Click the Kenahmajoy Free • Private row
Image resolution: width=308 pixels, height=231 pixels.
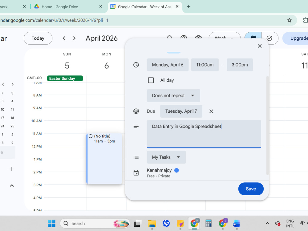(x=163, y=173)
